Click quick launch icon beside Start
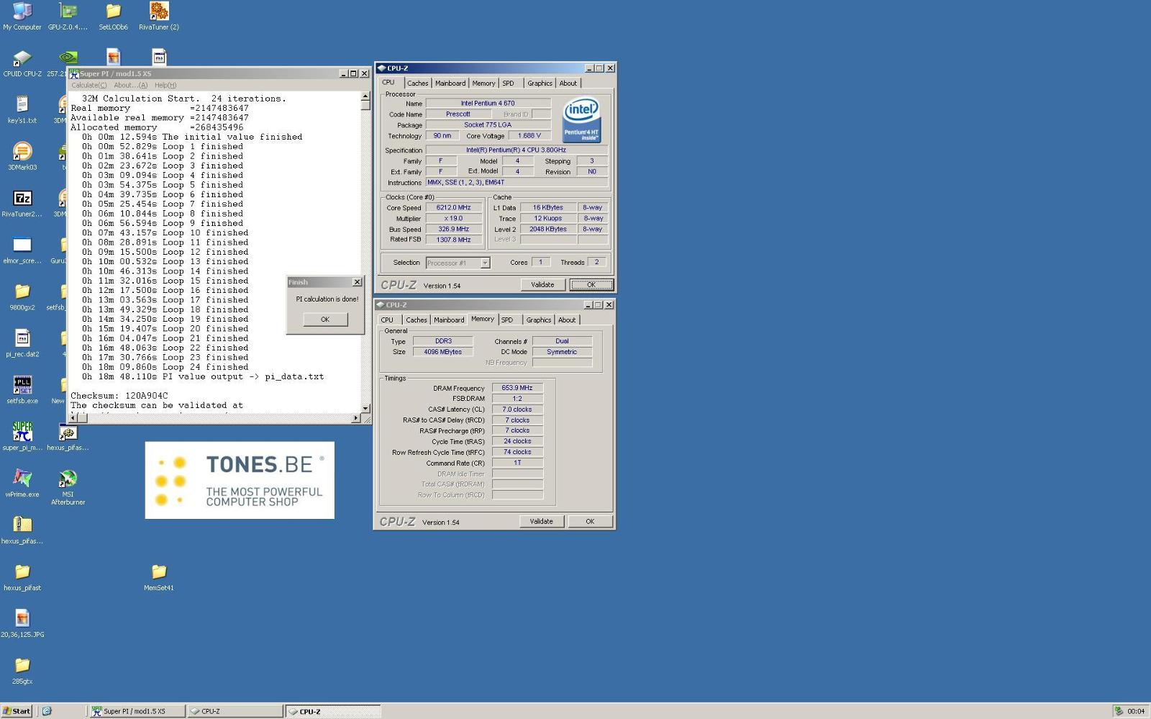The height and width of the screenshot is (719, 1151). point(47,711)
